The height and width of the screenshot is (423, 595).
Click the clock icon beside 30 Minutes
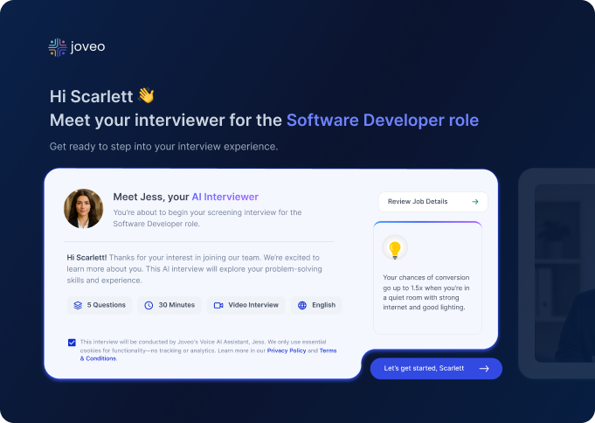coord(149,305)
